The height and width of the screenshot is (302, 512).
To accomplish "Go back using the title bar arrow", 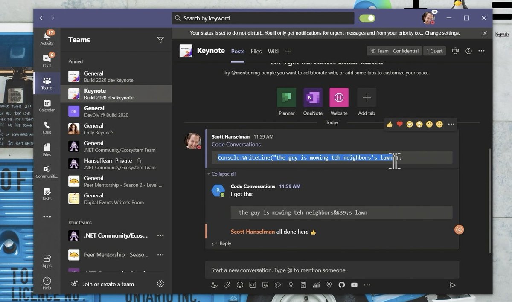I will pos(41,18).
